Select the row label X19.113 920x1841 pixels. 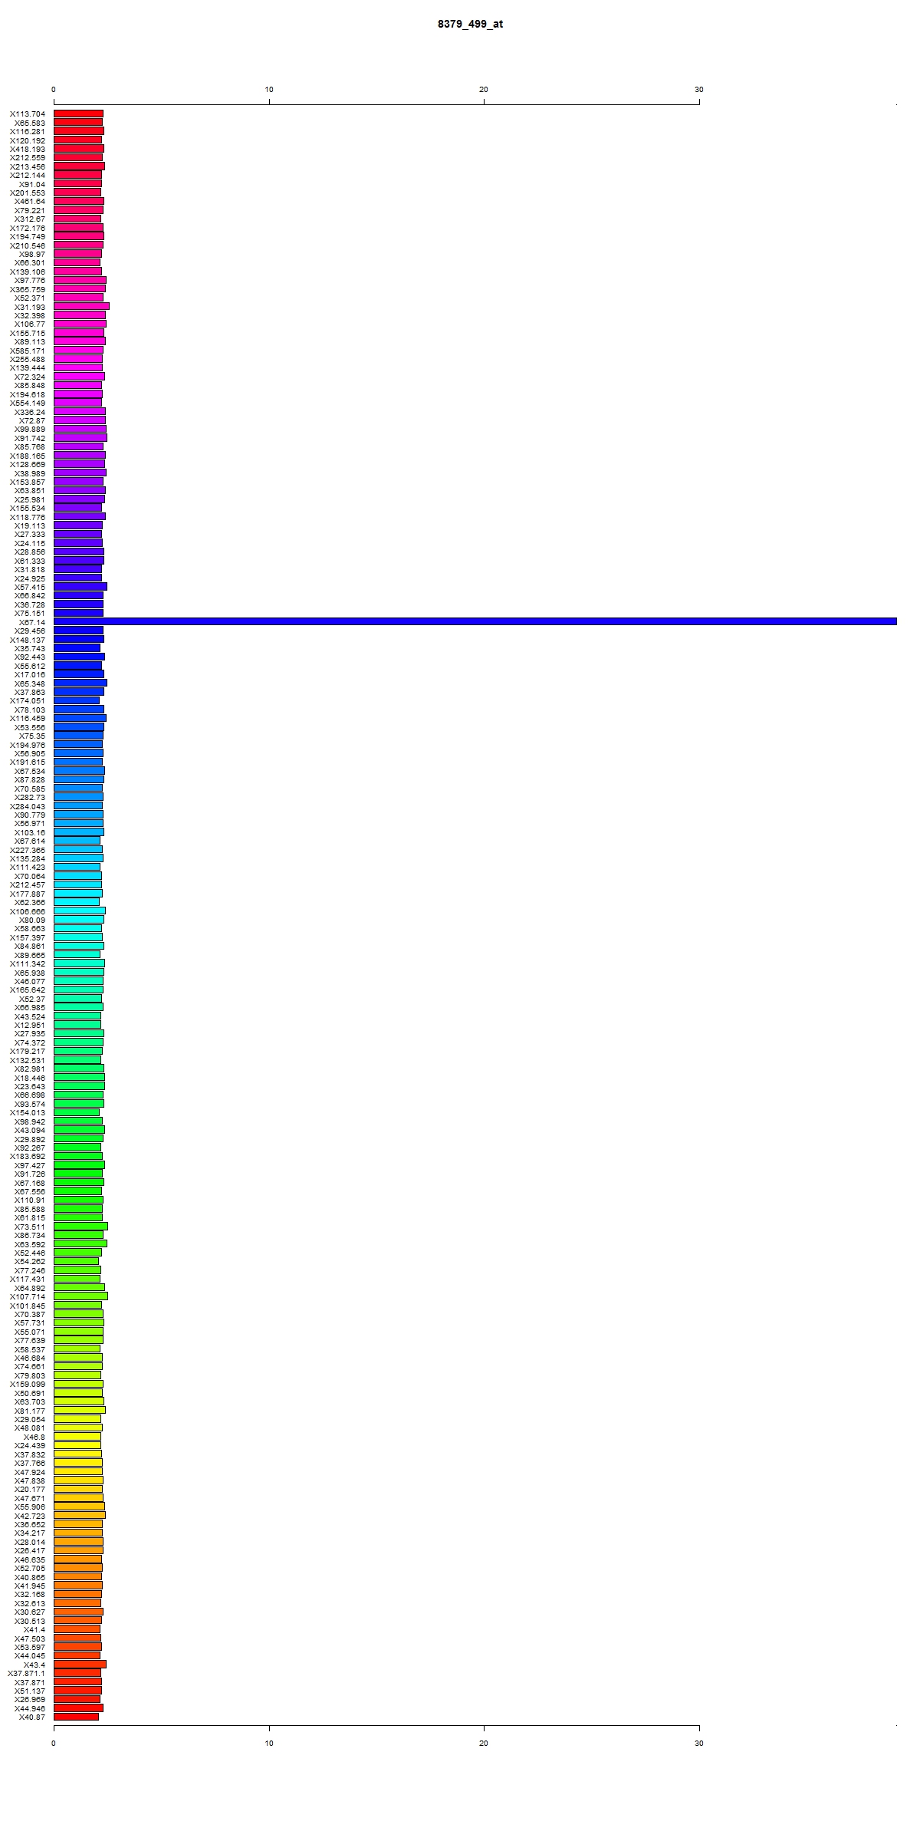(30, 525)
